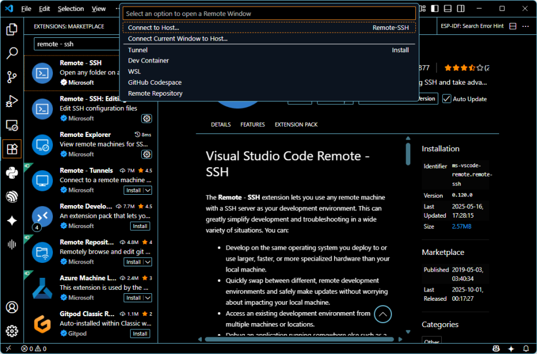Image resolution: width=537 pixels, height=354 pixels.
Task: Open the Run and Debug view
Action: 12,101
